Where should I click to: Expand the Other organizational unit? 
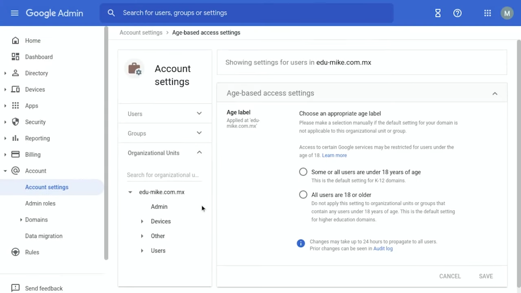point(142,236)
